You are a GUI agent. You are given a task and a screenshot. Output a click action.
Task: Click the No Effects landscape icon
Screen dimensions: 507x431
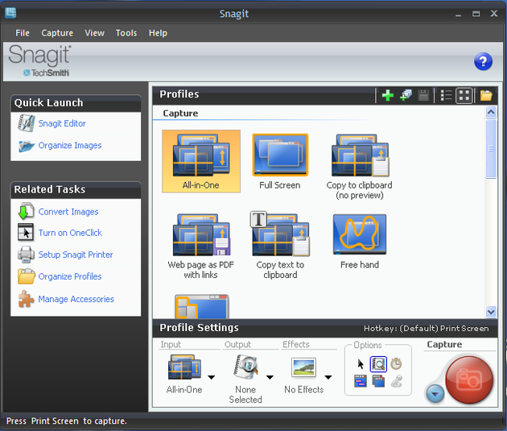[x=303, y=367]
